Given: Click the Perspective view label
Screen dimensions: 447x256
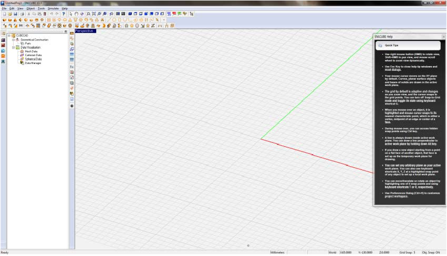Looking at the screenshot, I should click(85, 31).
